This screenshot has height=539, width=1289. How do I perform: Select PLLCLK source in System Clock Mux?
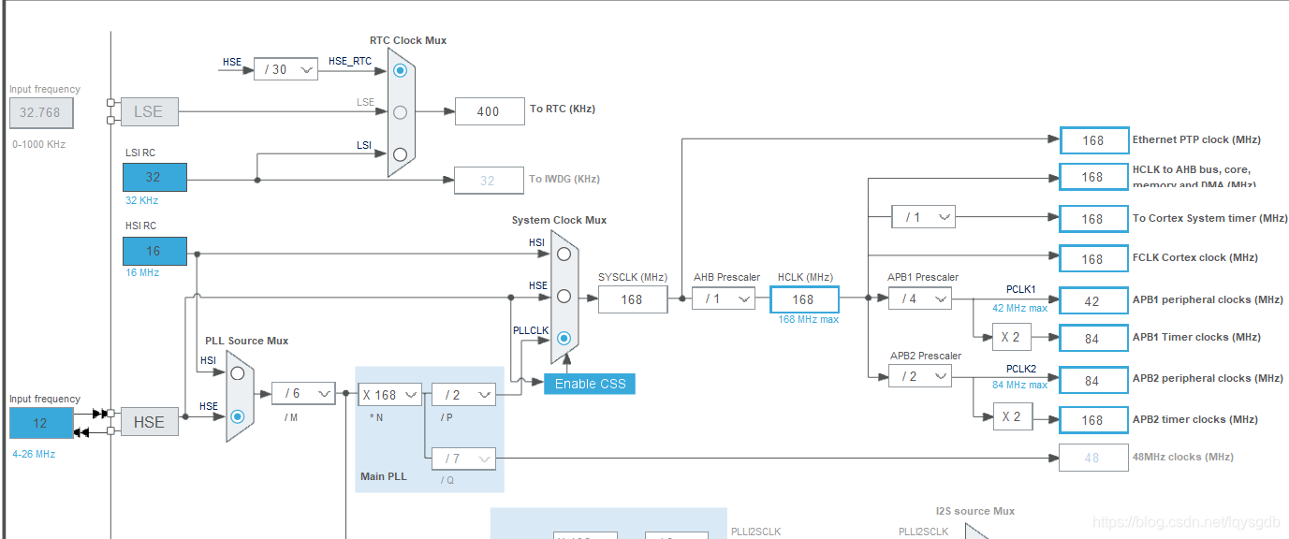point(563,340)
